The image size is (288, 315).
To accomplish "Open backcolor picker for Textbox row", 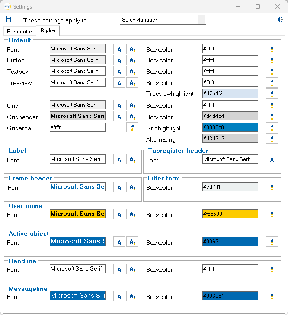I will tap(272, 72).
